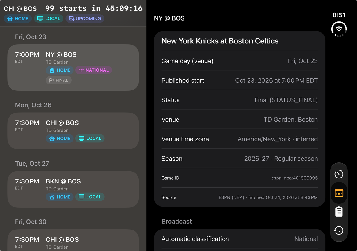Tap the LOCAL badge in the top header

click(x=48, y=18)
